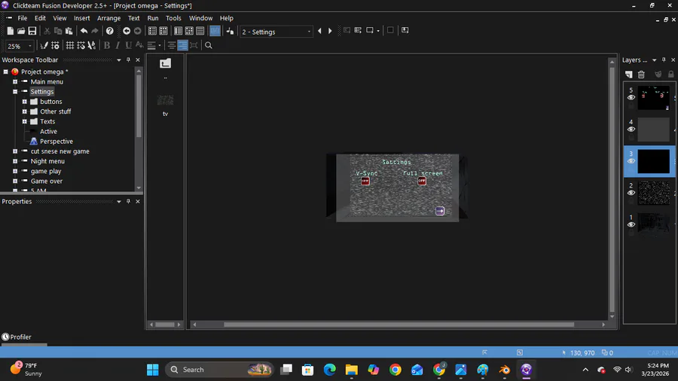The height and width of the screenshot is (381, 678).
Task: Open the frame selector '2 - Settings' dropdown
Action: tap(276, 32)
